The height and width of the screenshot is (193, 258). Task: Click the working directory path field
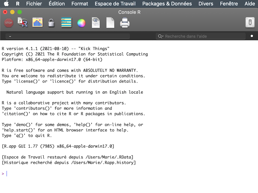tap(68, 36)
